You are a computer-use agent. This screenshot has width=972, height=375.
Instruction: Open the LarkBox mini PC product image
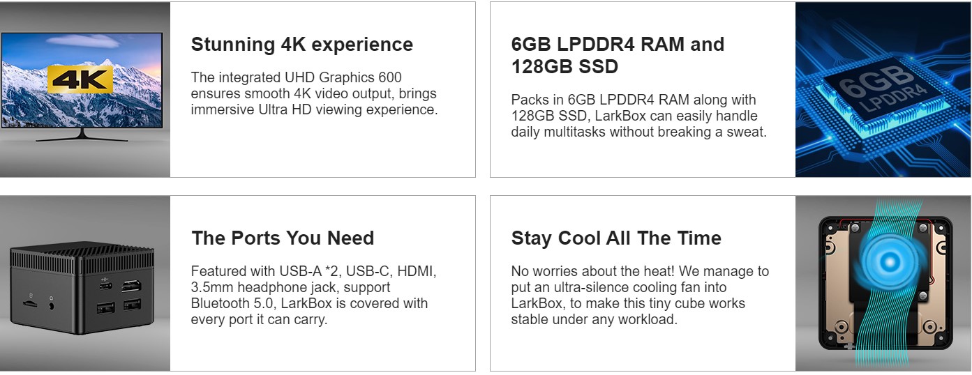click(x=85, y=283)
